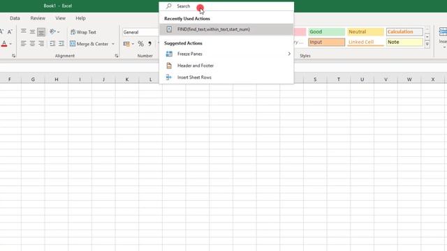Select column W header

point(409,79)
